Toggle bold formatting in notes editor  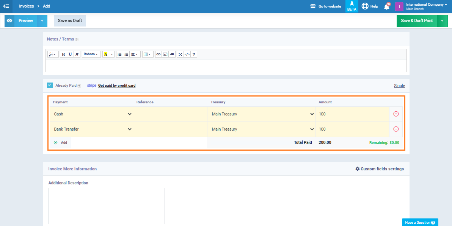(63, 55)
